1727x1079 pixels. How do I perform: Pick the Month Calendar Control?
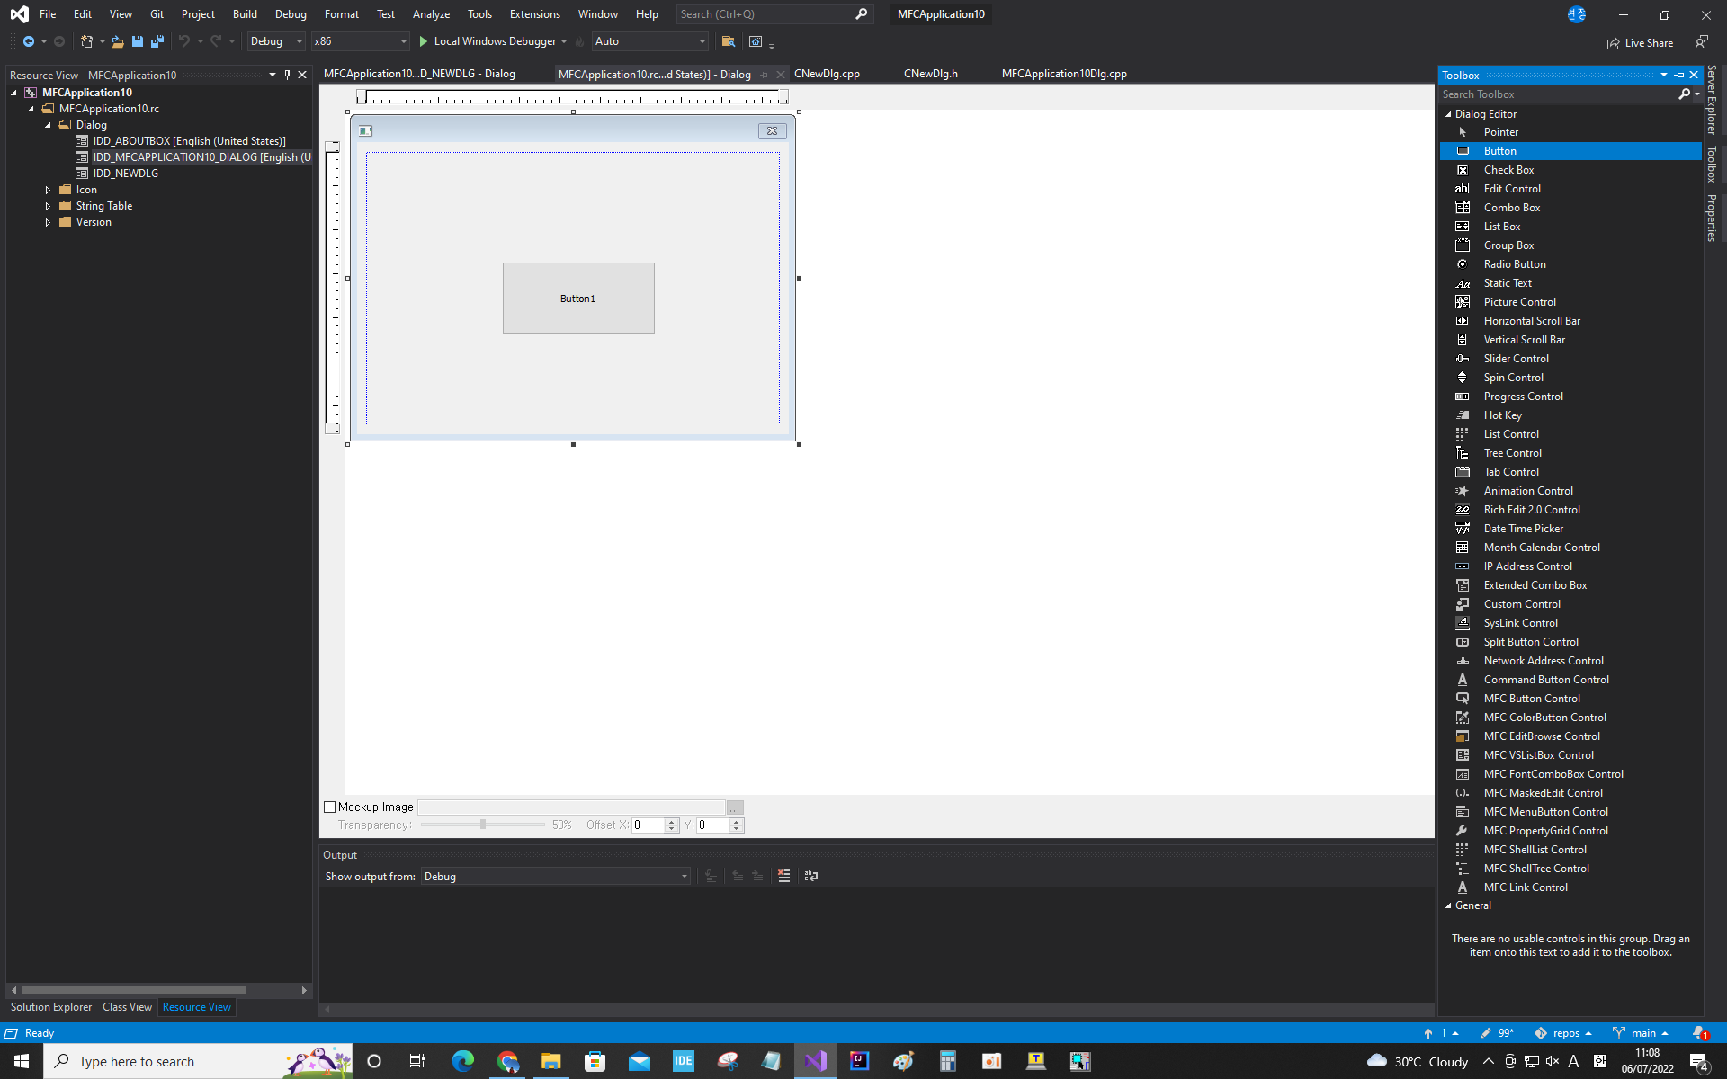pos(1570,548)
